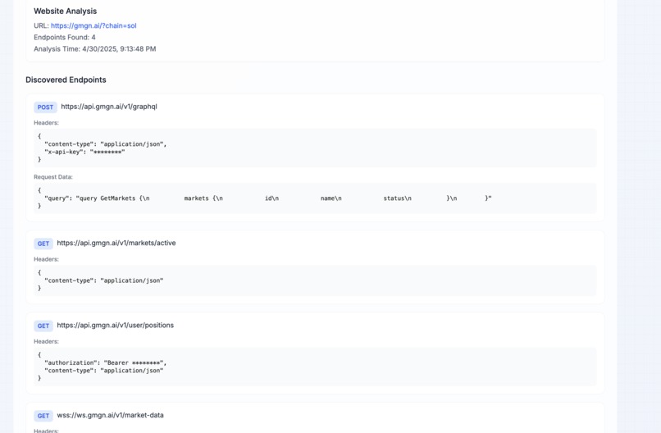Screen dimensions: 661x433
Task: Click the Headers label under markets/active
Action: click(47, 259)
